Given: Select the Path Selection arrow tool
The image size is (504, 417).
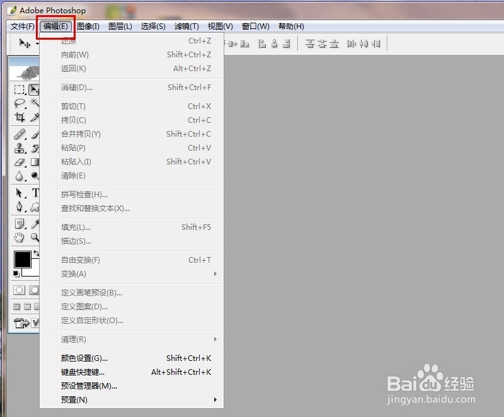Looking at the screenshot, I should pos(20,193).
